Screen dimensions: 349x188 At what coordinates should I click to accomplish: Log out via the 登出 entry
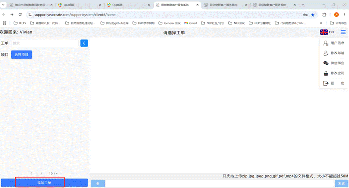pos(334,83)
